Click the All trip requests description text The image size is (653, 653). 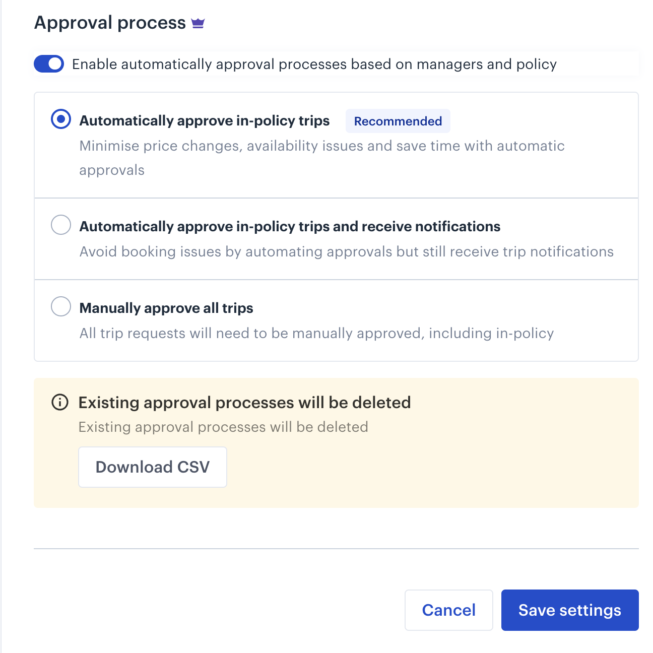(x=316, y=333)
